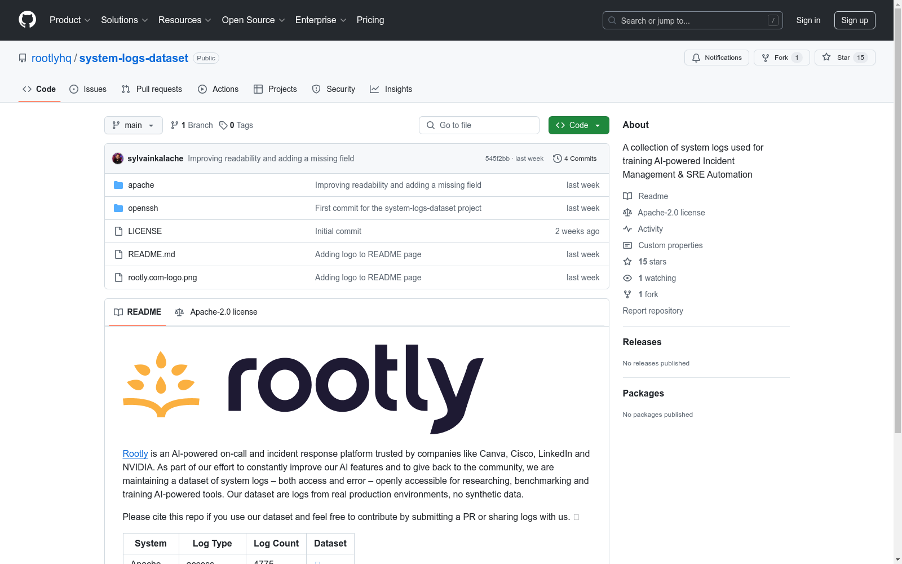Click the book icon beside Readme

(627, 196)
